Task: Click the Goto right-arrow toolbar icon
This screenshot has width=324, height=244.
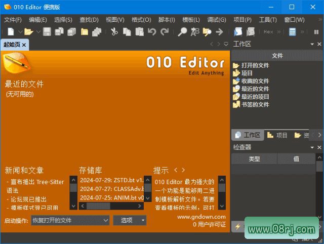Action: pyautogui.click(x=219, y=32)
